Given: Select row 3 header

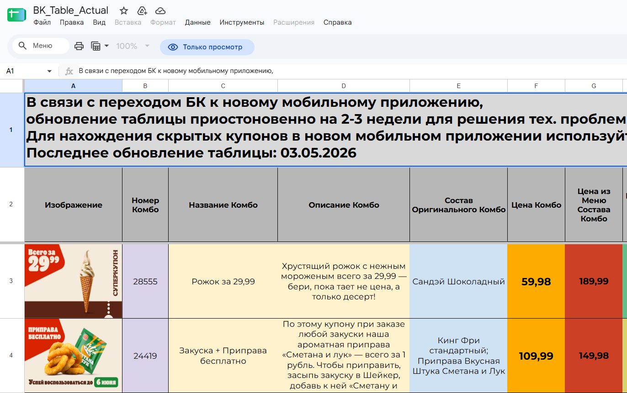Looking at the screenshot, I should (x=11, y=281).
